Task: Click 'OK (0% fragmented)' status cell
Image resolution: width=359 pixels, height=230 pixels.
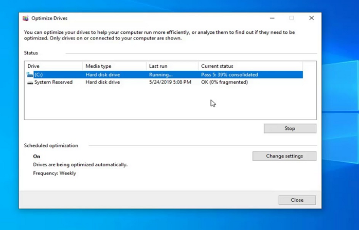Action: pyautogui.click(x=224, y=82)
